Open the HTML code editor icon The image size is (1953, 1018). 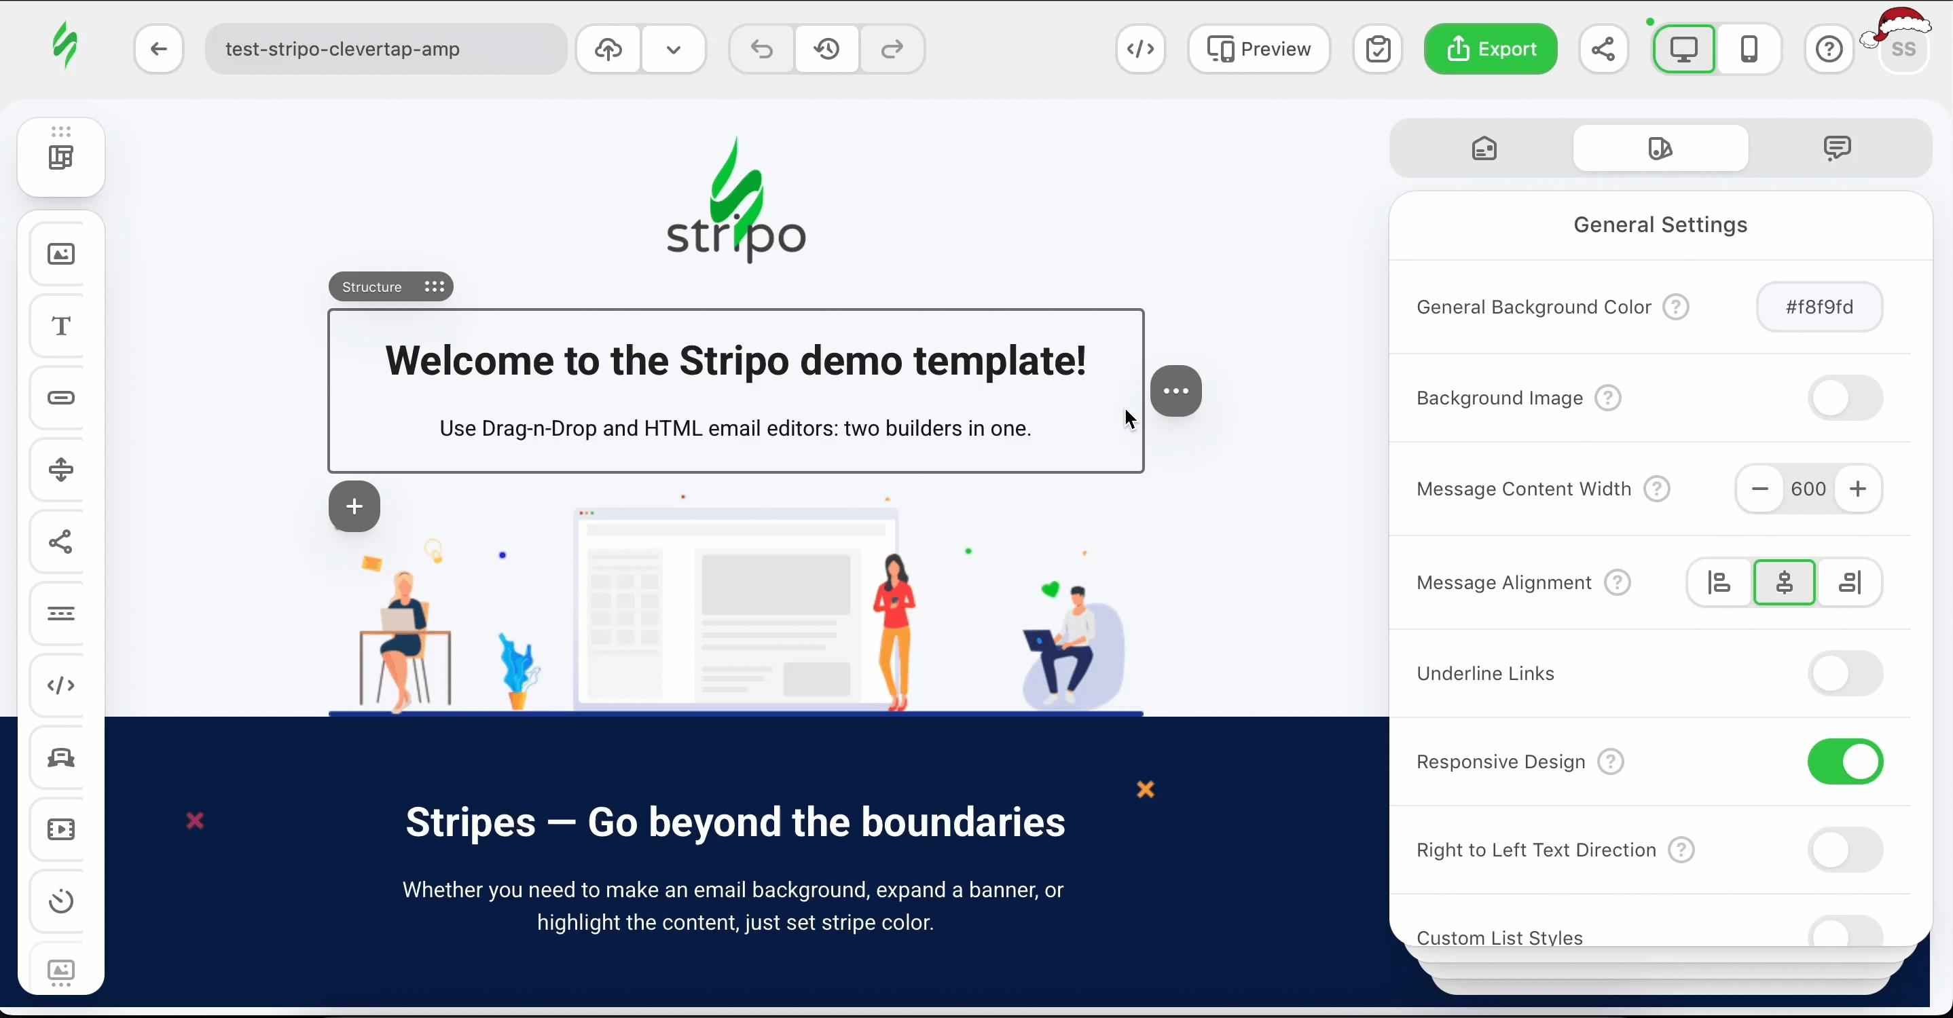point(1138,49)
